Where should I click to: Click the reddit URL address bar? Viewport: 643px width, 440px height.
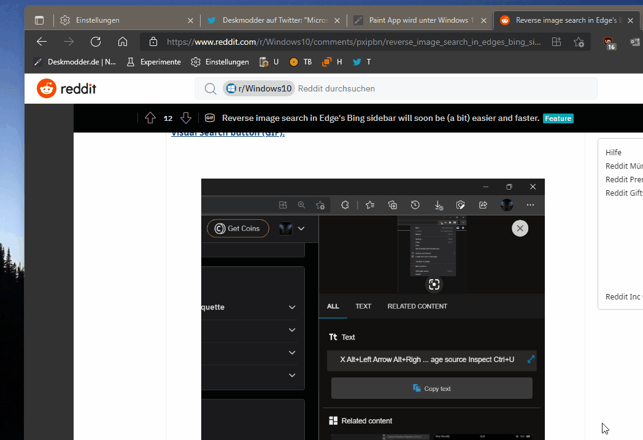353,42
